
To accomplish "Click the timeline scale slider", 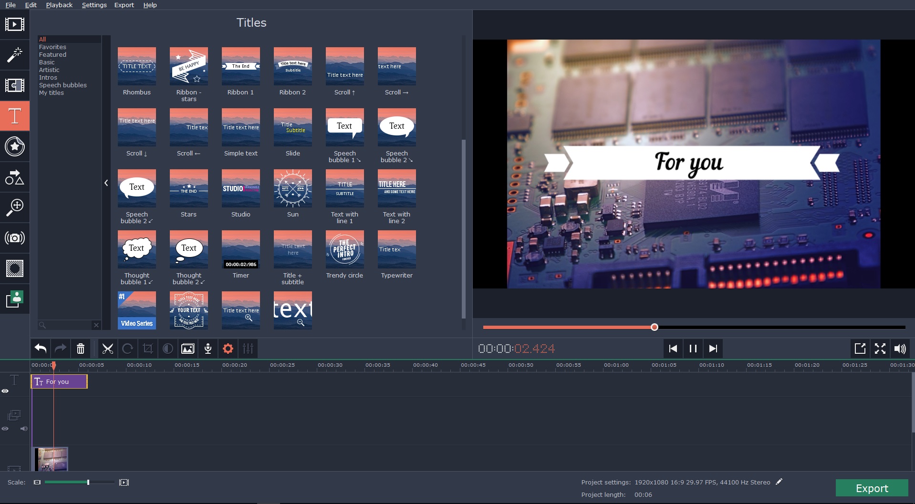I will click(79, 483).
